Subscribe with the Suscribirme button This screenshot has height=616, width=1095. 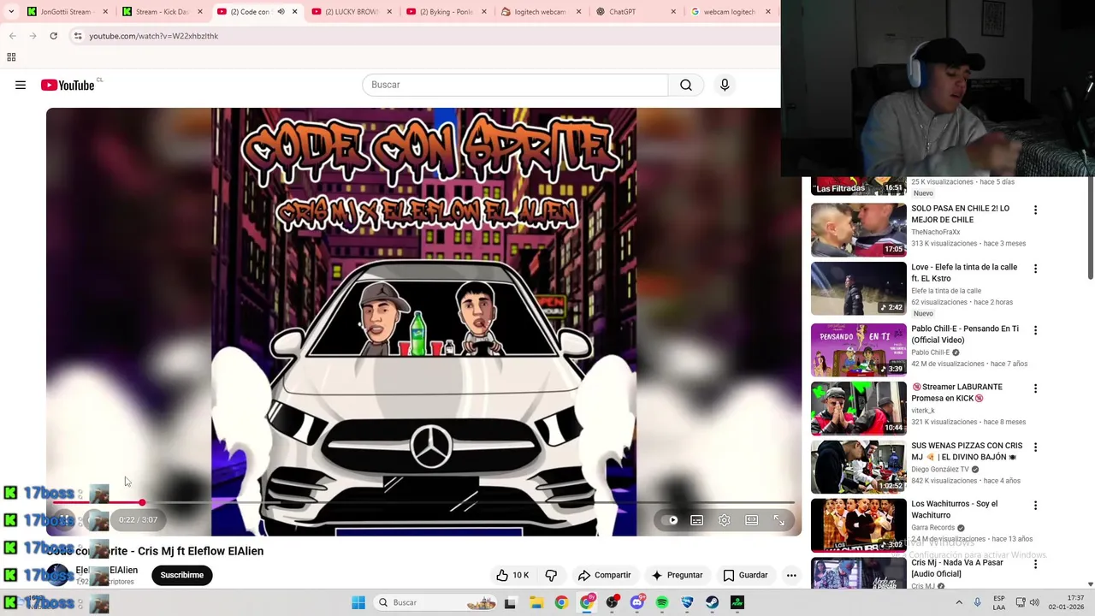pyautogui.click(x=182, y=575)
